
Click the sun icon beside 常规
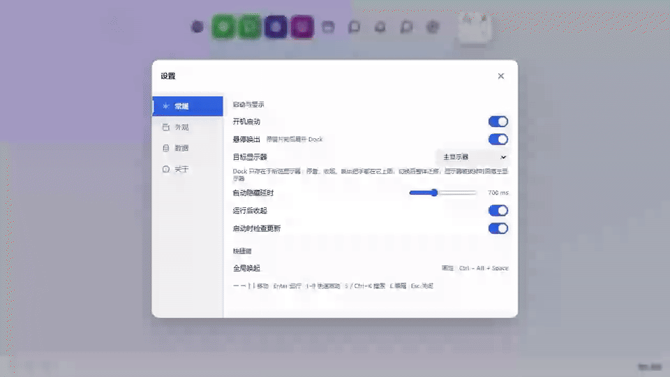pyautogui.click(x=166, y=106)
